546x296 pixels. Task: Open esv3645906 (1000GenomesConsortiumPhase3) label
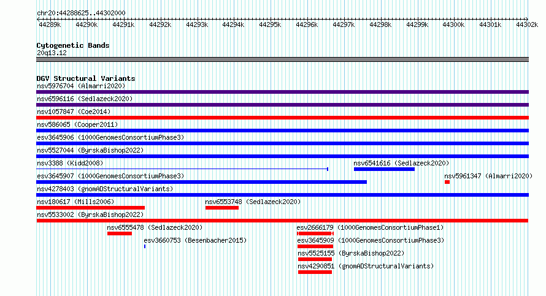tap(110, 137)
